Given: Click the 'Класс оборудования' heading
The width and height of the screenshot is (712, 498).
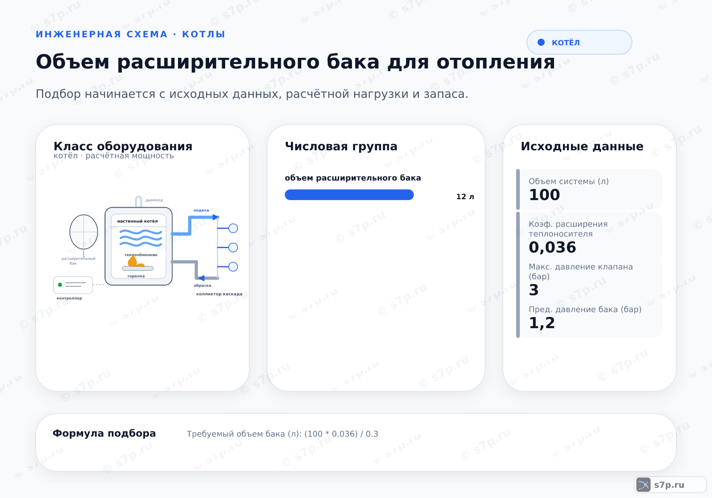Looking at the screenshot, I should [123, 146].
